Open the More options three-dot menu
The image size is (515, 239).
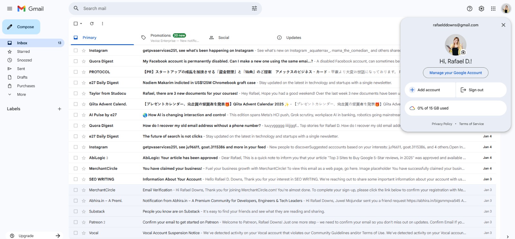pos(102,24)
